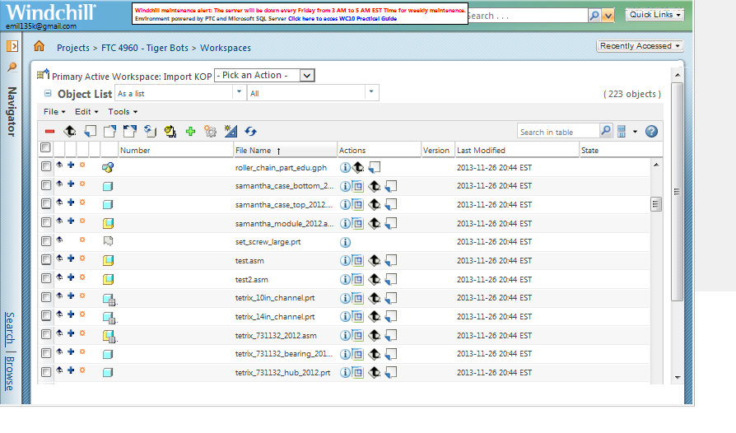Open the help question mark icon
Image resolution: width=736 pixels, height=433 pixels.
651,132
